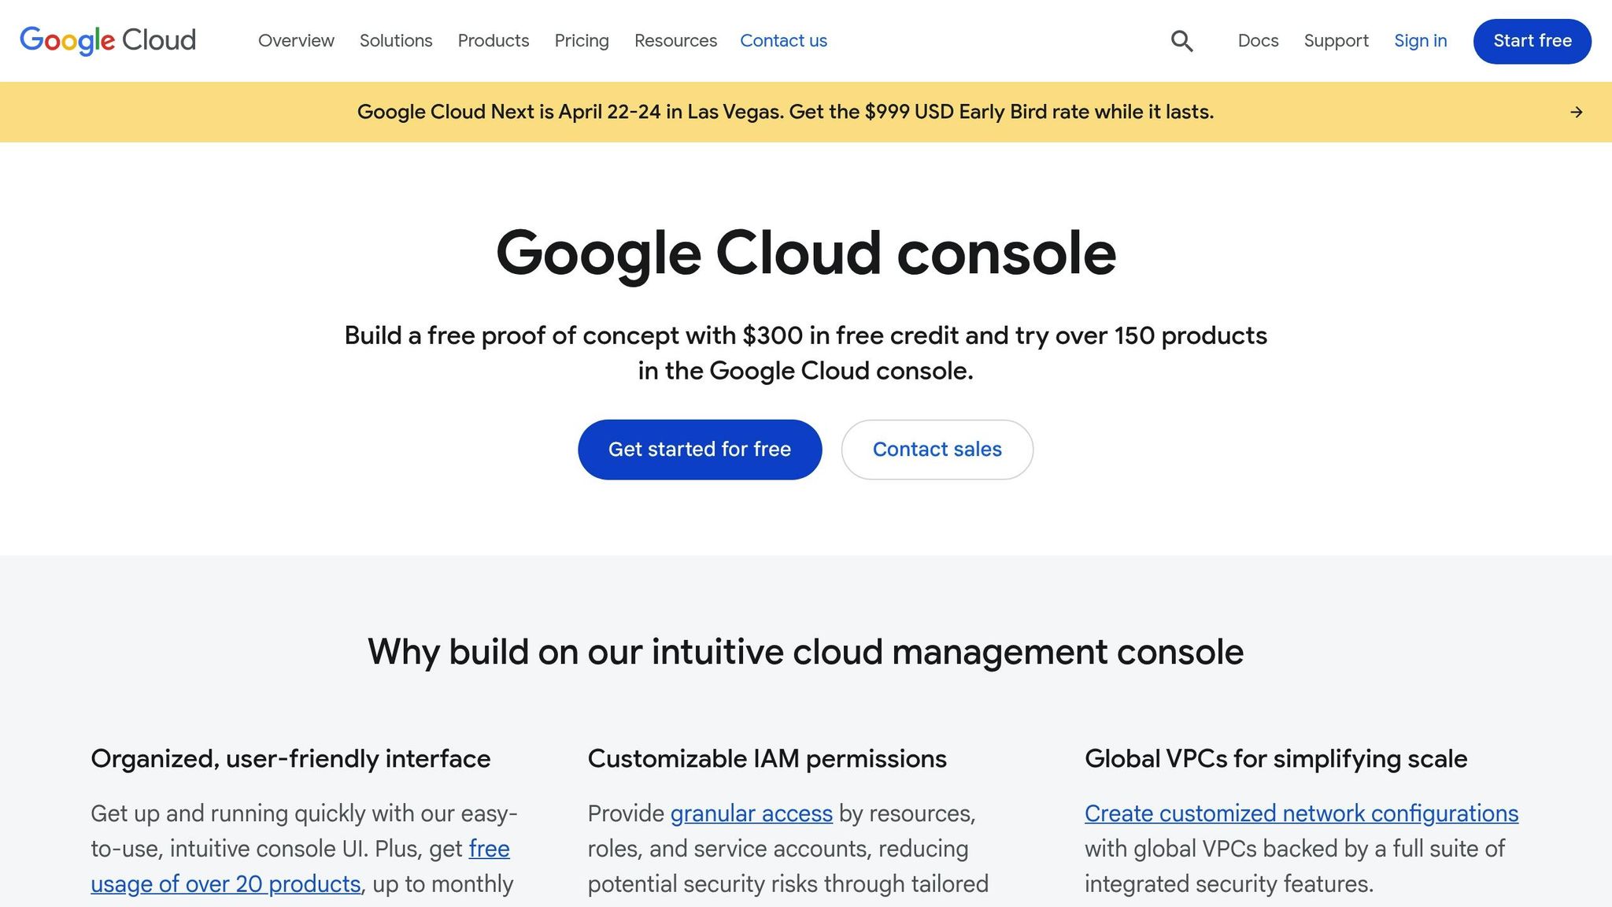The image size is (1612, 907).
Task: Open the Docs page
Action: pos(1258,41)
